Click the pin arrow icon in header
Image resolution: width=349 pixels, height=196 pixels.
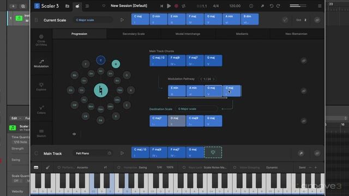click(x=262, y=6)
